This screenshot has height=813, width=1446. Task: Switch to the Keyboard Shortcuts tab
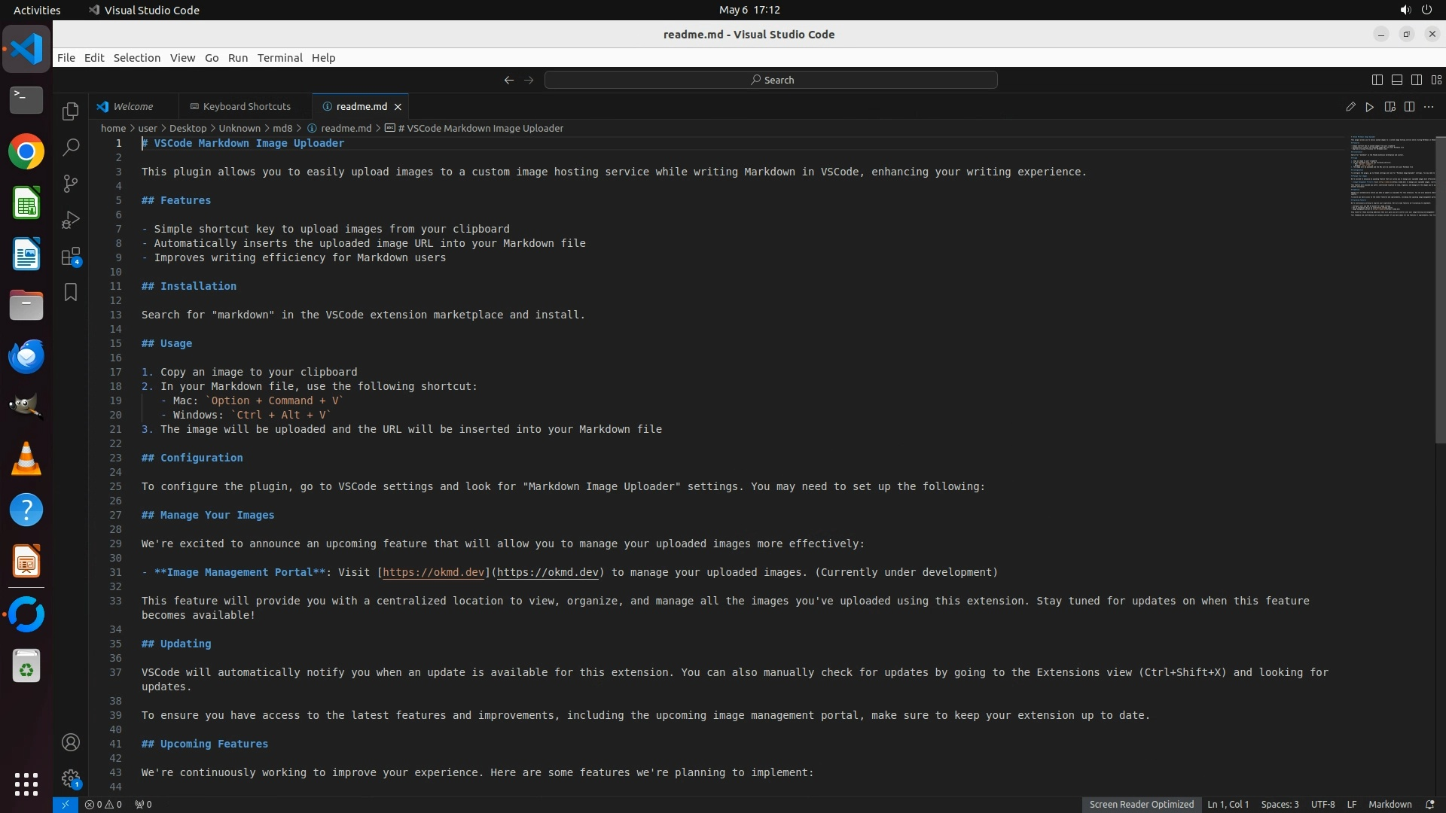tap(246, 107)
